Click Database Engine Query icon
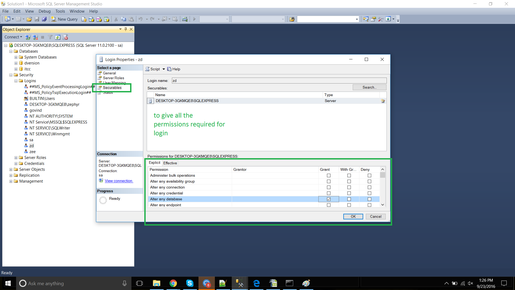 click(x=84, y=19)
